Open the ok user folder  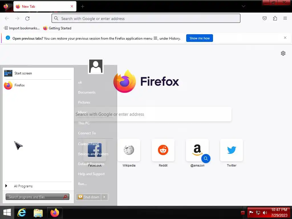[80, 82]
